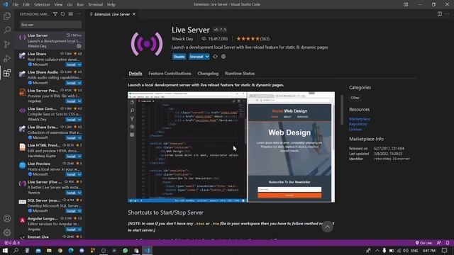The width and height of the screenshot is (454, 255).
Task: Click the feedback icon in status bar
Action: pyautogui.click(x=439, y=243)
